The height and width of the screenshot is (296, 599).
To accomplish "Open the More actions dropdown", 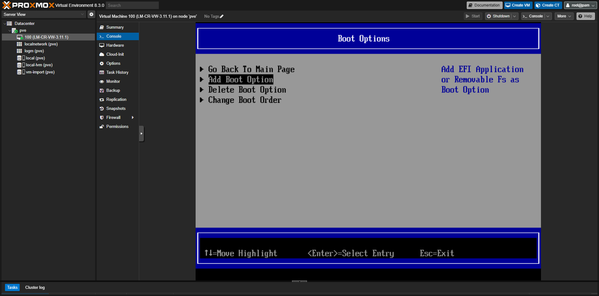I will [x=564, y=16].
